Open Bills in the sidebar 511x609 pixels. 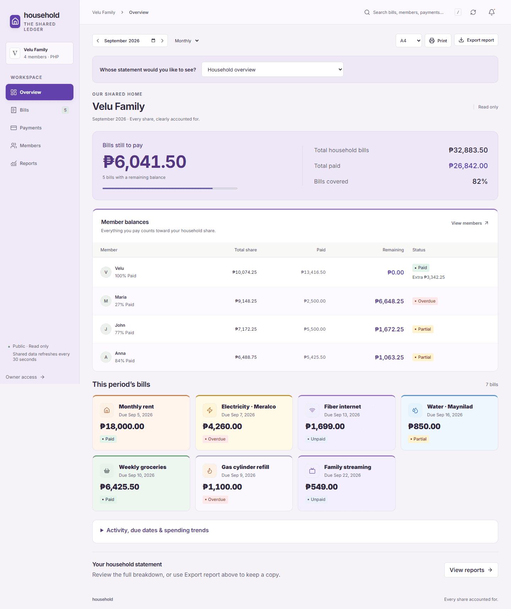(39, 110)
